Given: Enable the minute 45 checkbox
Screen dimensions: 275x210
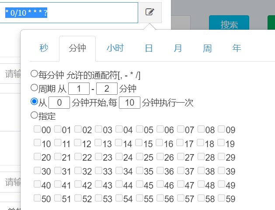Looking at the screenshot, I should (139, 184).
